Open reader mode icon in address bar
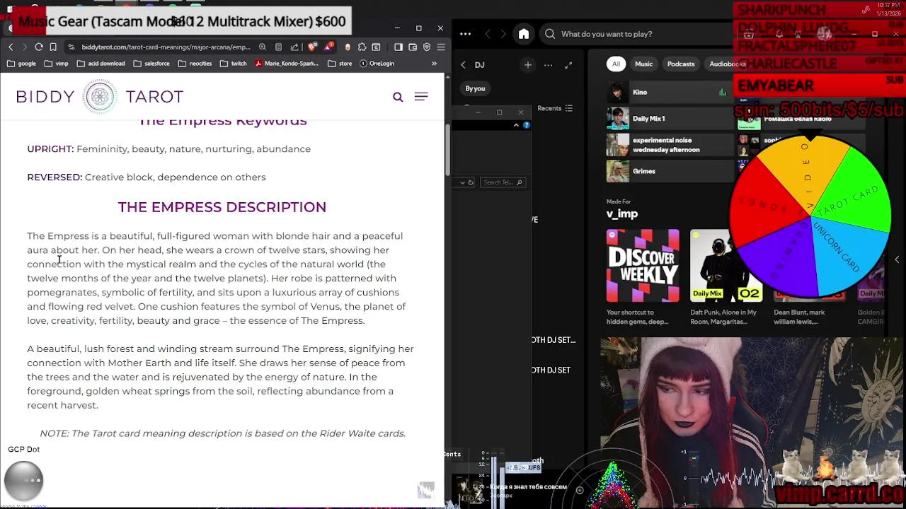 pos(278,47)
